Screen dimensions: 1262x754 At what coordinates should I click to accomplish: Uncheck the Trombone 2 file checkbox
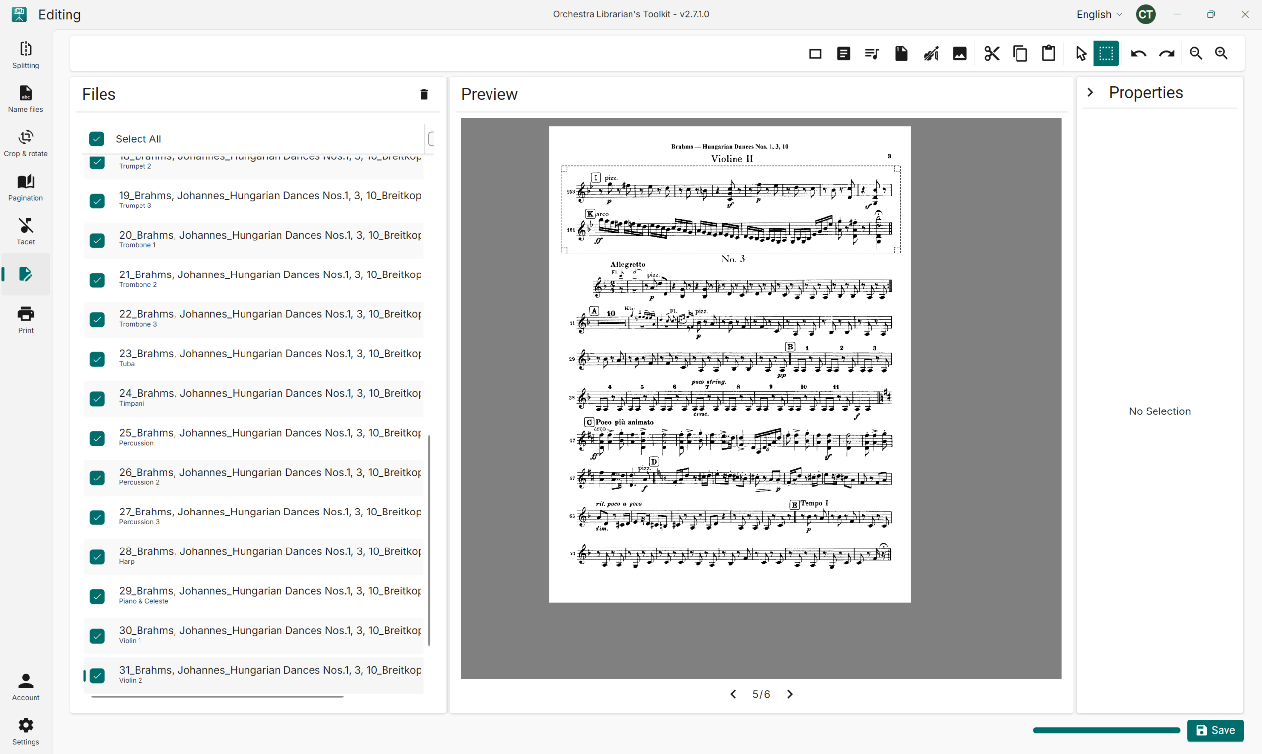tap(97, 280)
